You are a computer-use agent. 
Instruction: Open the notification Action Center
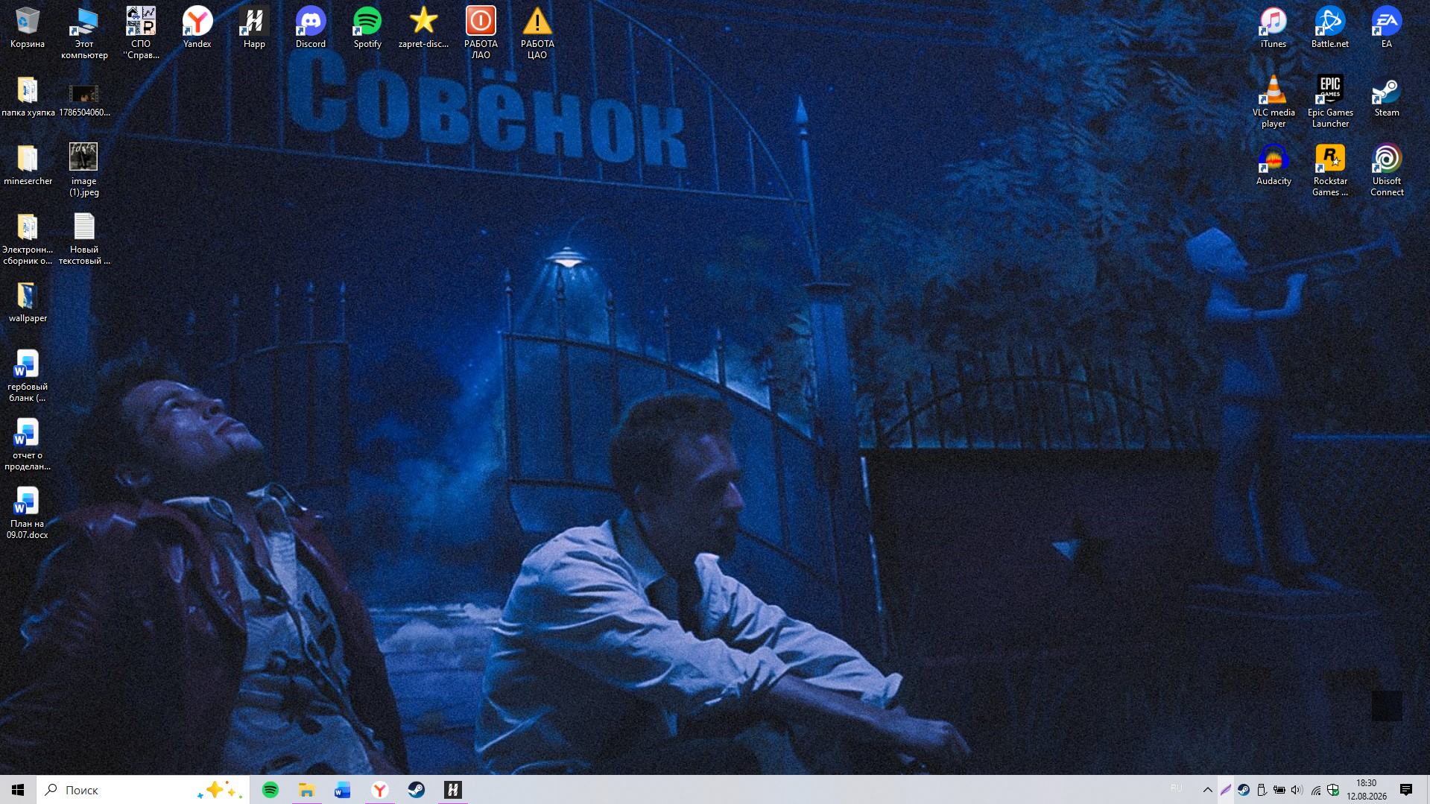coord(1406,790)
